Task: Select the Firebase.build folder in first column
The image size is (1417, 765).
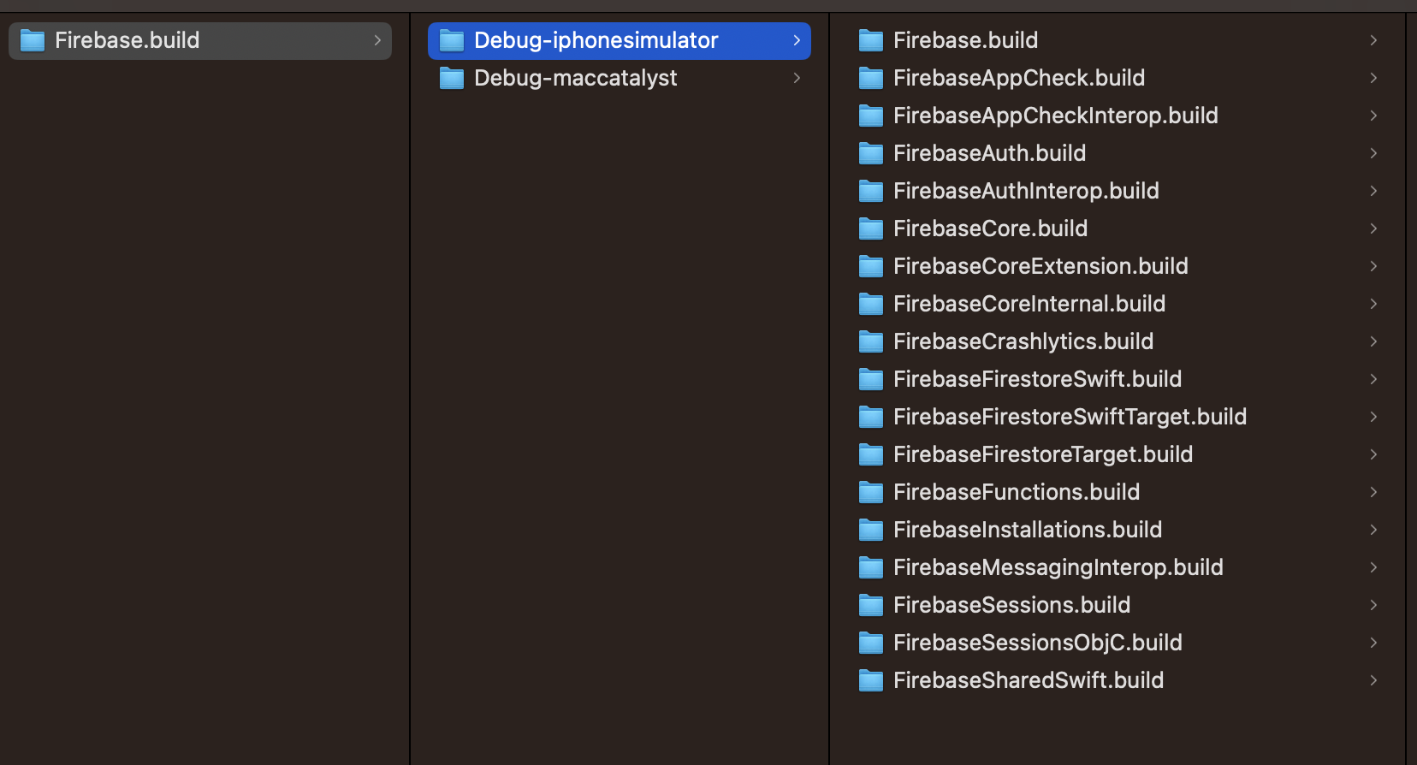Action: coord(127,40)
